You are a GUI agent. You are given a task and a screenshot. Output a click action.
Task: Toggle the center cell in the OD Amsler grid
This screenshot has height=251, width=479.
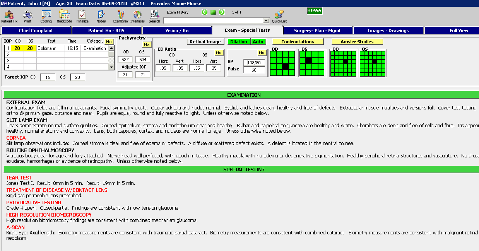click(345, 62)
